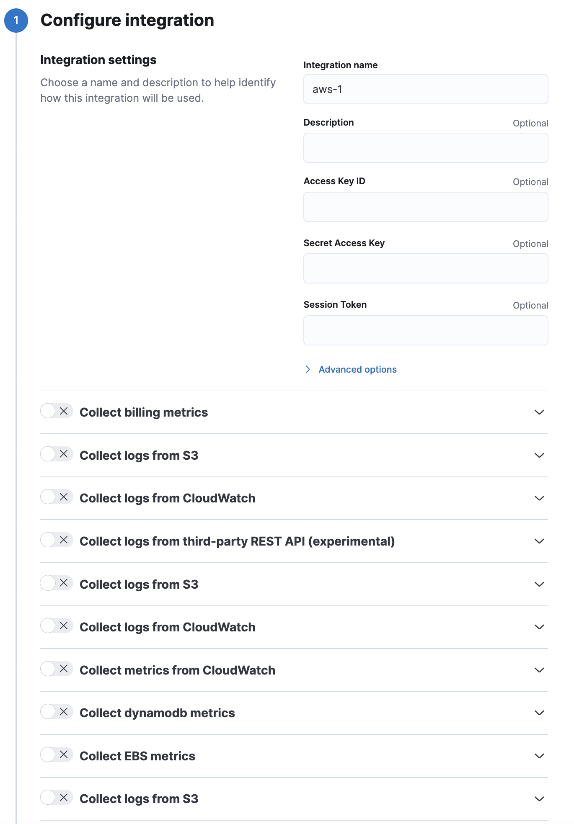Enable the Collect billing metrics toggle
574x824 pixels.
click(x=57, y=411)
